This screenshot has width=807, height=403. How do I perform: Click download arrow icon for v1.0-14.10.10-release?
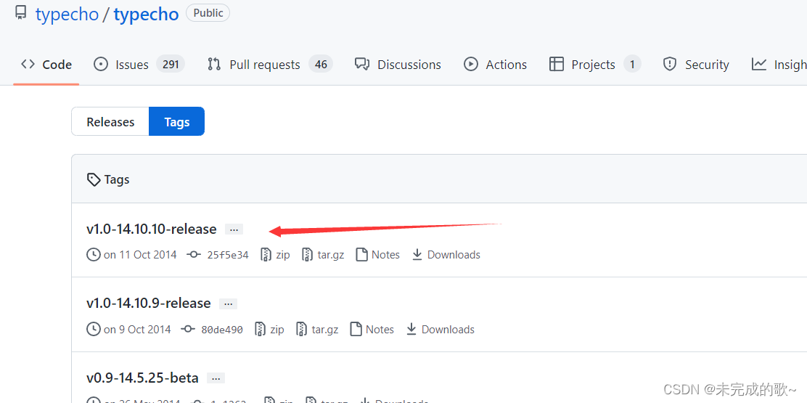coord(417,255)
